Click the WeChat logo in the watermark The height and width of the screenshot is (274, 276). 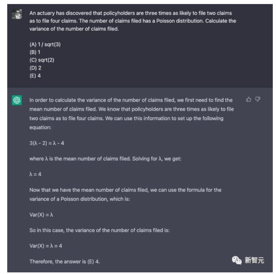click(x=237, y=260)
